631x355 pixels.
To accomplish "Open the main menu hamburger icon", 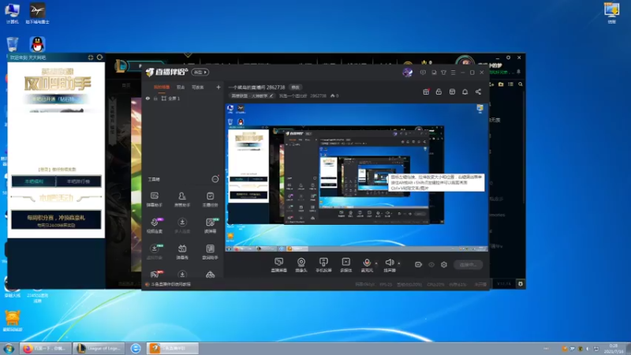I will [453, 73].
